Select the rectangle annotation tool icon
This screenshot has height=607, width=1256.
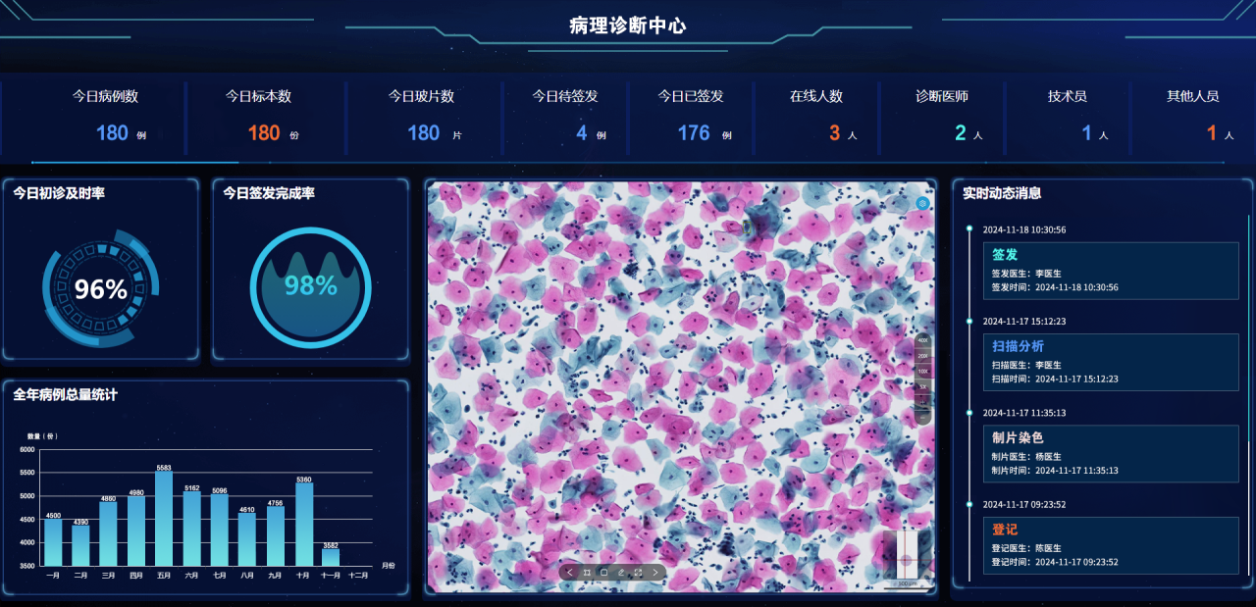point(603,573)
